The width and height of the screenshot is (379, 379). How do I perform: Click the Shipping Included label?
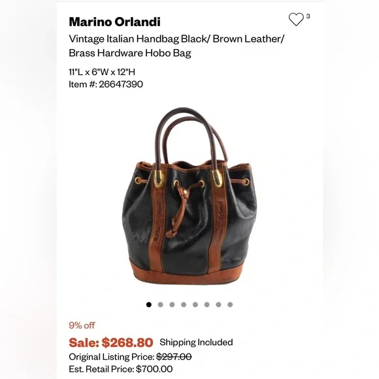tap(196, 342)
